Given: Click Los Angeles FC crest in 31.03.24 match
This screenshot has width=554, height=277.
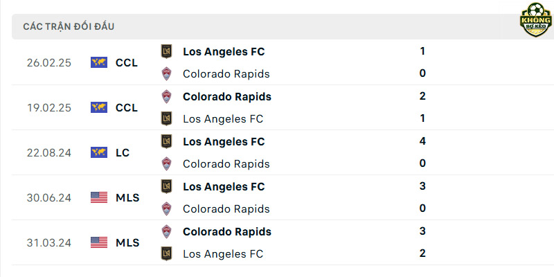Looking at the screenshot, I should (166, 253).
